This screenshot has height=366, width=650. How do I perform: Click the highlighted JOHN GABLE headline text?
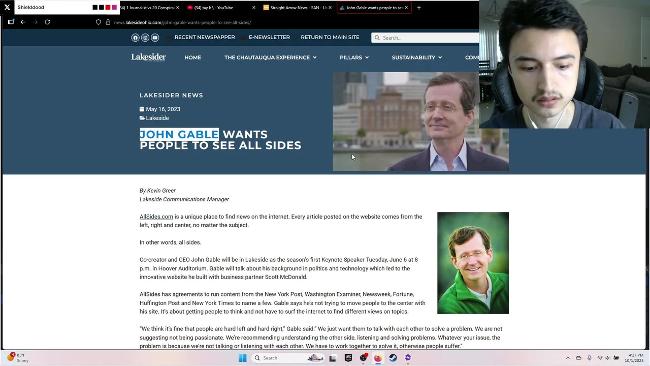coord(179,134)
